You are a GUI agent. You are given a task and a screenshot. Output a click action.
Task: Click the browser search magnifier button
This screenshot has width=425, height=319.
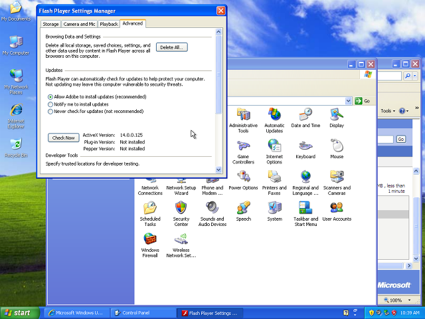click(x=407, y=76)
